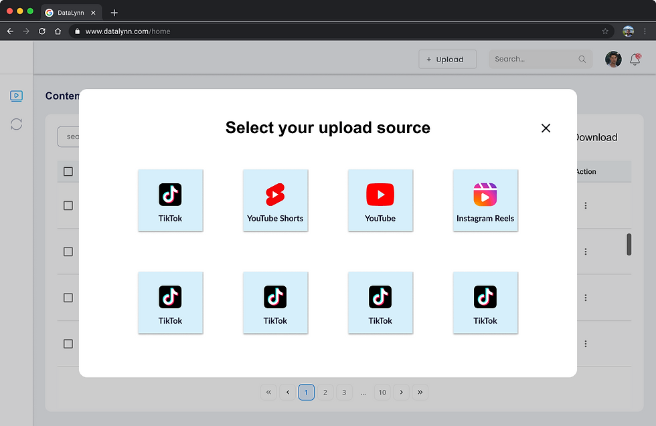Select the DataLynn browser tab

pyautogui.click(x=71, y=13)
